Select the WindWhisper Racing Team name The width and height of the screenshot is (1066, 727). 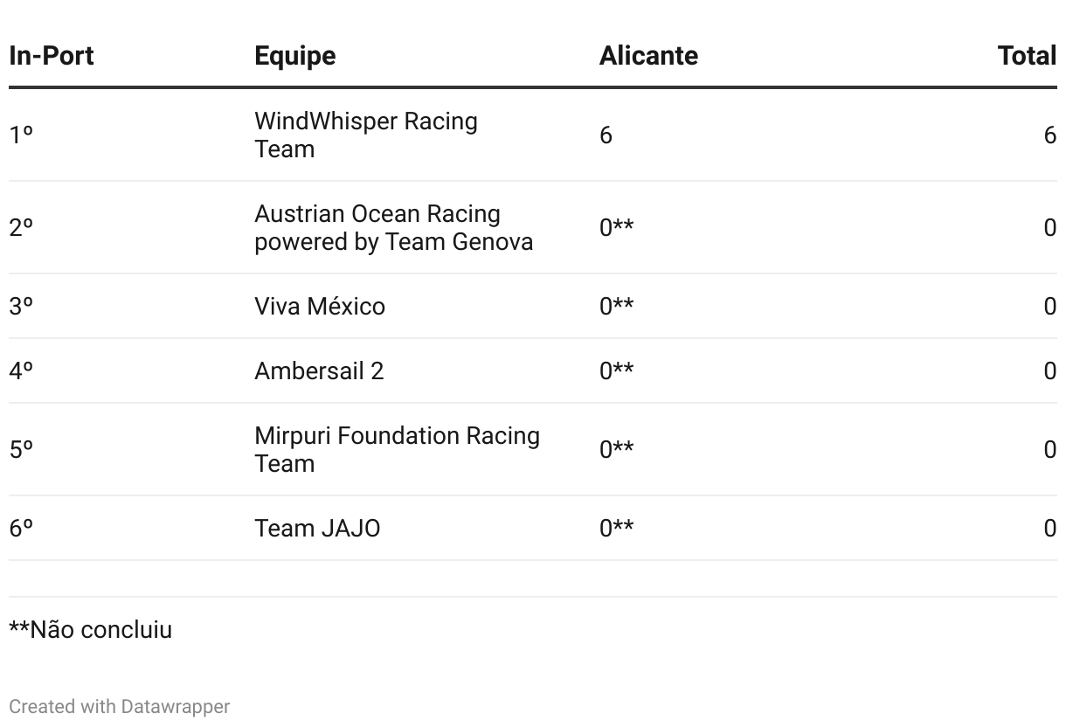[365, 135]
